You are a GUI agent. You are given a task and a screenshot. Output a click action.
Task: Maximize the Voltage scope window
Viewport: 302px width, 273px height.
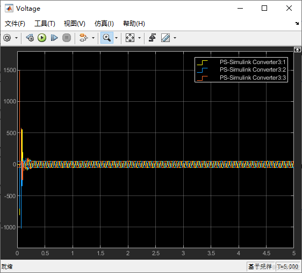tap(264, 8)
